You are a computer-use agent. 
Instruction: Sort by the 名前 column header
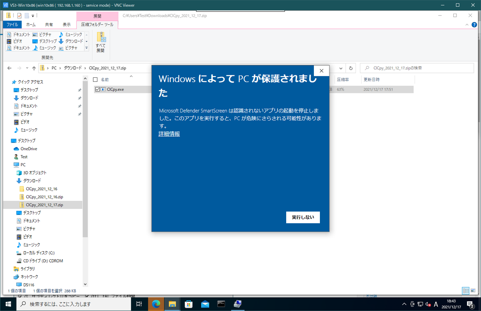[105, 79]
